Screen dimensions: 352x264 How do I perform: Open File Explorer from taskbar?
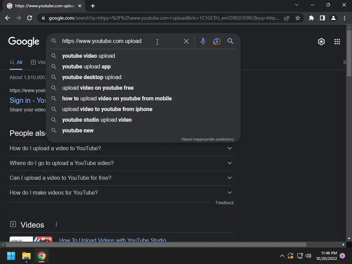click(x=26, y=256)
